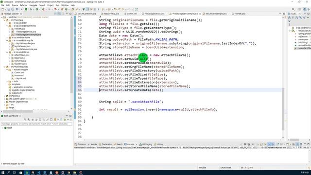This screenshot has height=175, width=311.
Task: Click the Windows Start button
Action: (3, 173)
